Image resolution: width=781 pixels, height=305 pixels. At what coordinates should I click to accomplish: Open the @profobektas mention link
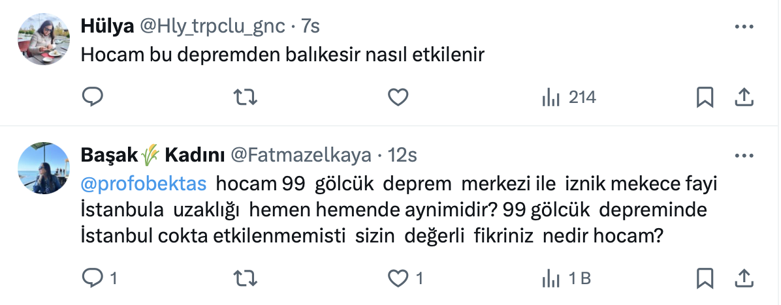click(x=144, y=184)
